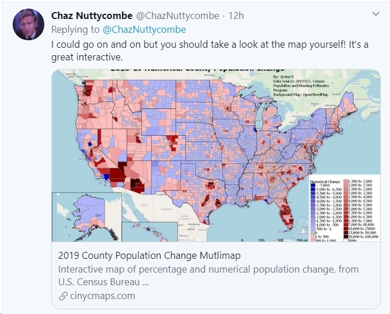The height and width of the screenshot is (314, 390).
Task: Click the Chaz Nuttycombe display name
Action: click(x=92, y=16)
